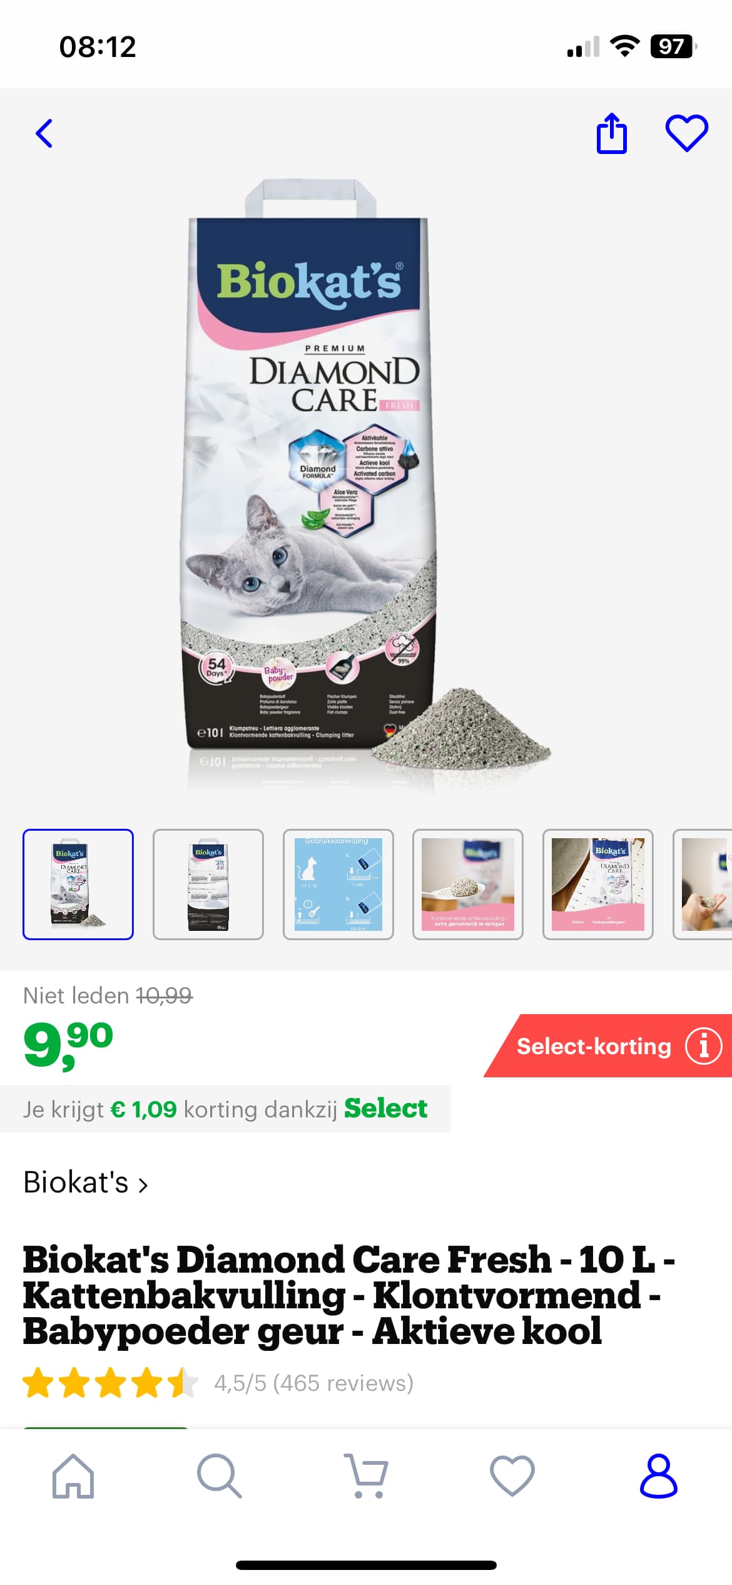Open the account profile tab
The width and height of the screenshot is (732, 1585).
pos(659,1476)
